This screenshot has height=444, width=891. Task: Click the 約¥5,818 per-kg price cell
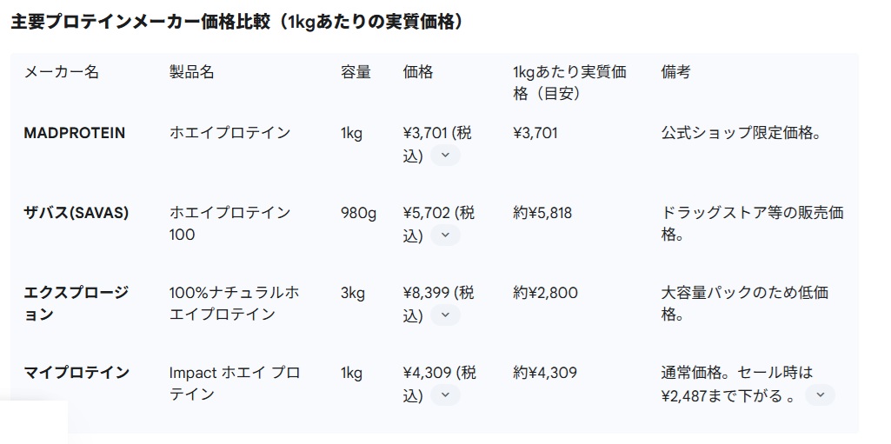(x=542, y=213)
